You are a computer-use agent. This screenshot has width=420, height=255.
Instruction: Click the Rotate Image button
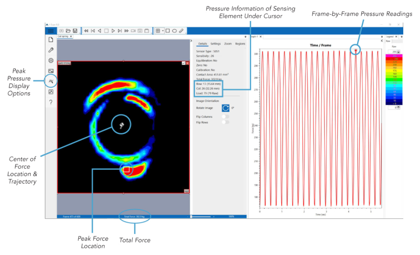pos(225,108)
